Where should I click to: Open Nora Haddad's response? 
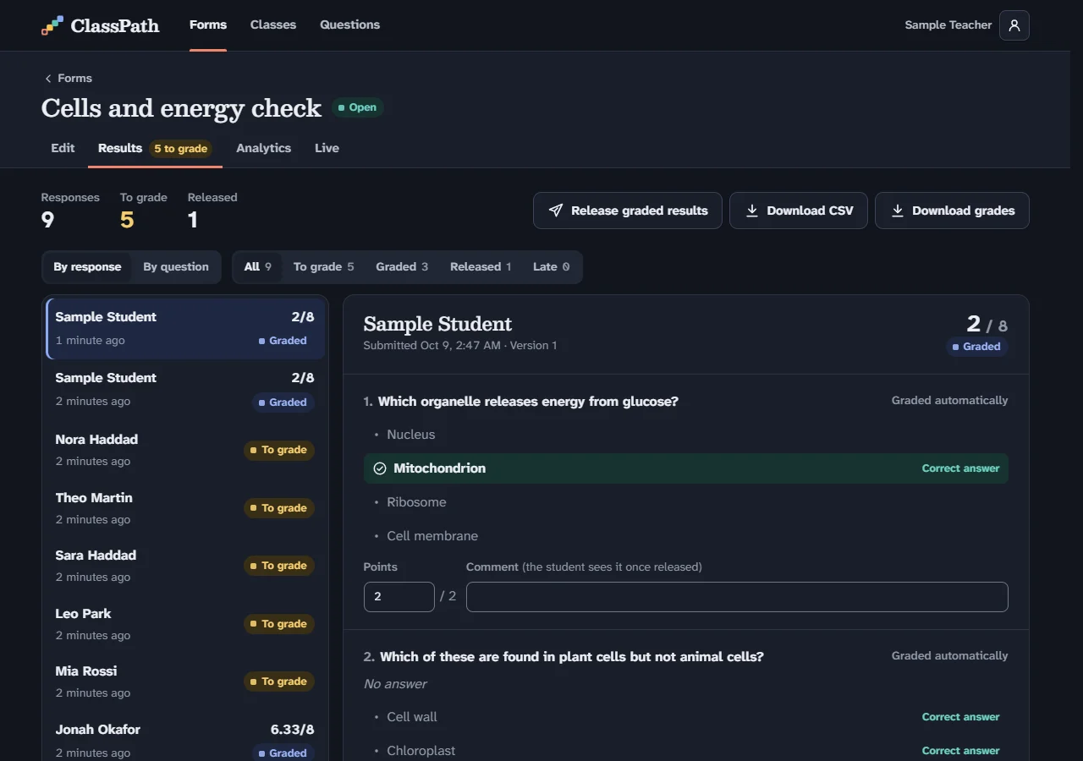pyautogui.click(x=185, y=450)
